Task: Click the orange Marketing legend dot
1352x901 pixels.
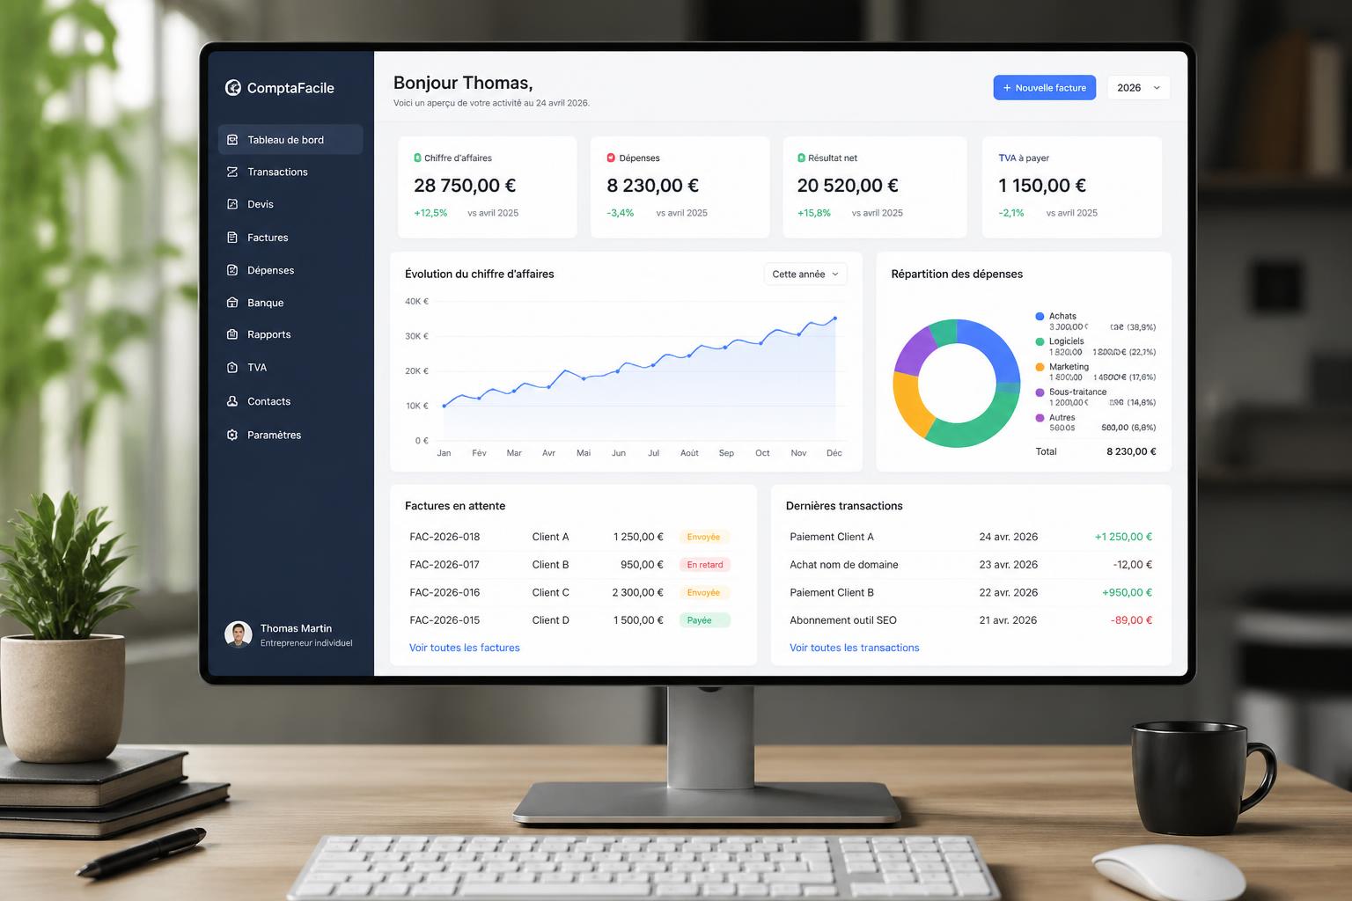Action: pyautogui.click(x=1040, y=367)
